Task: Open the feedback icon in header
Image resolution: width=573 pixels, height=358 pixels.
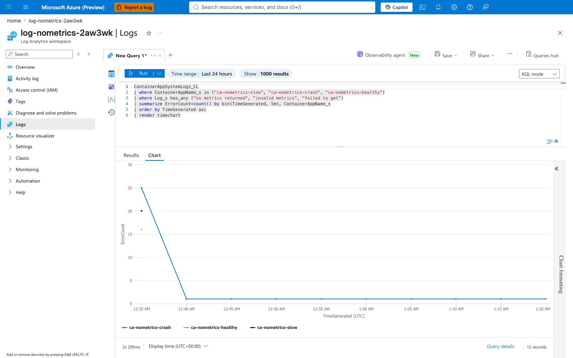Action: click(486, 7)
